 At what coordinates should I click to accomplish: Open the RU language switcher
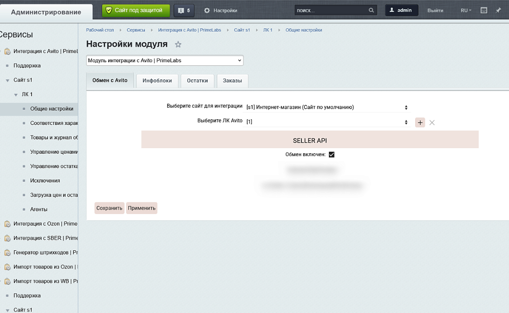465,10
